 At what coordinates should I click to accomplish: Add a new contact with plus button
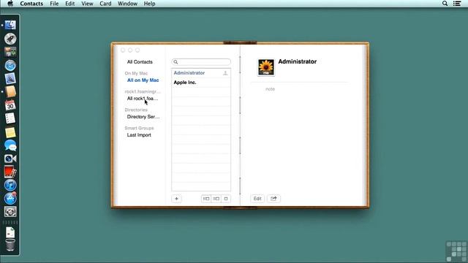coord(176,199)
